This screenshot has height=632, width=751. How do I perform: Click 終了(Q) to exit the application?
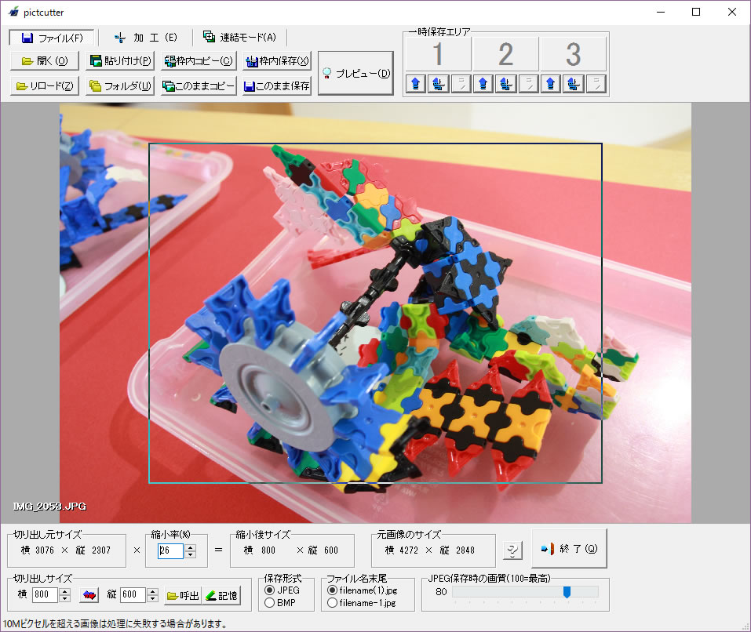pyautogui.click(x=570, y=548)
